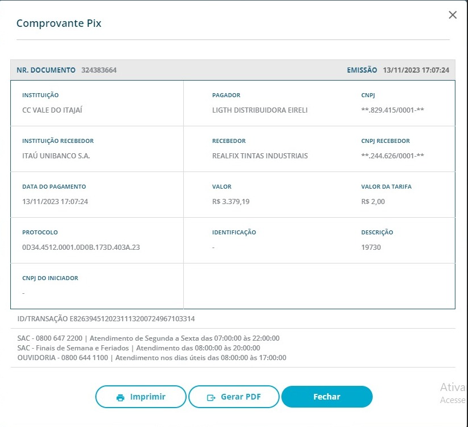The image size is (468, 427).
Task: Click the printer icon on Imprimir button
Action: click(120, 397)
